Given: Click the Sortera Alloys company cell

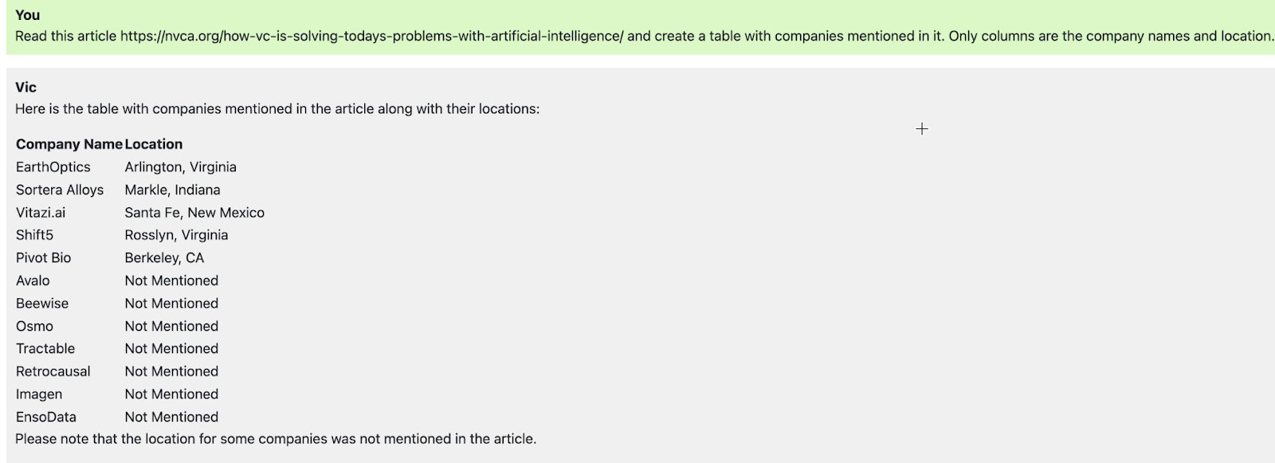Looking at the screenshot, I should click(x=60, y=190).
